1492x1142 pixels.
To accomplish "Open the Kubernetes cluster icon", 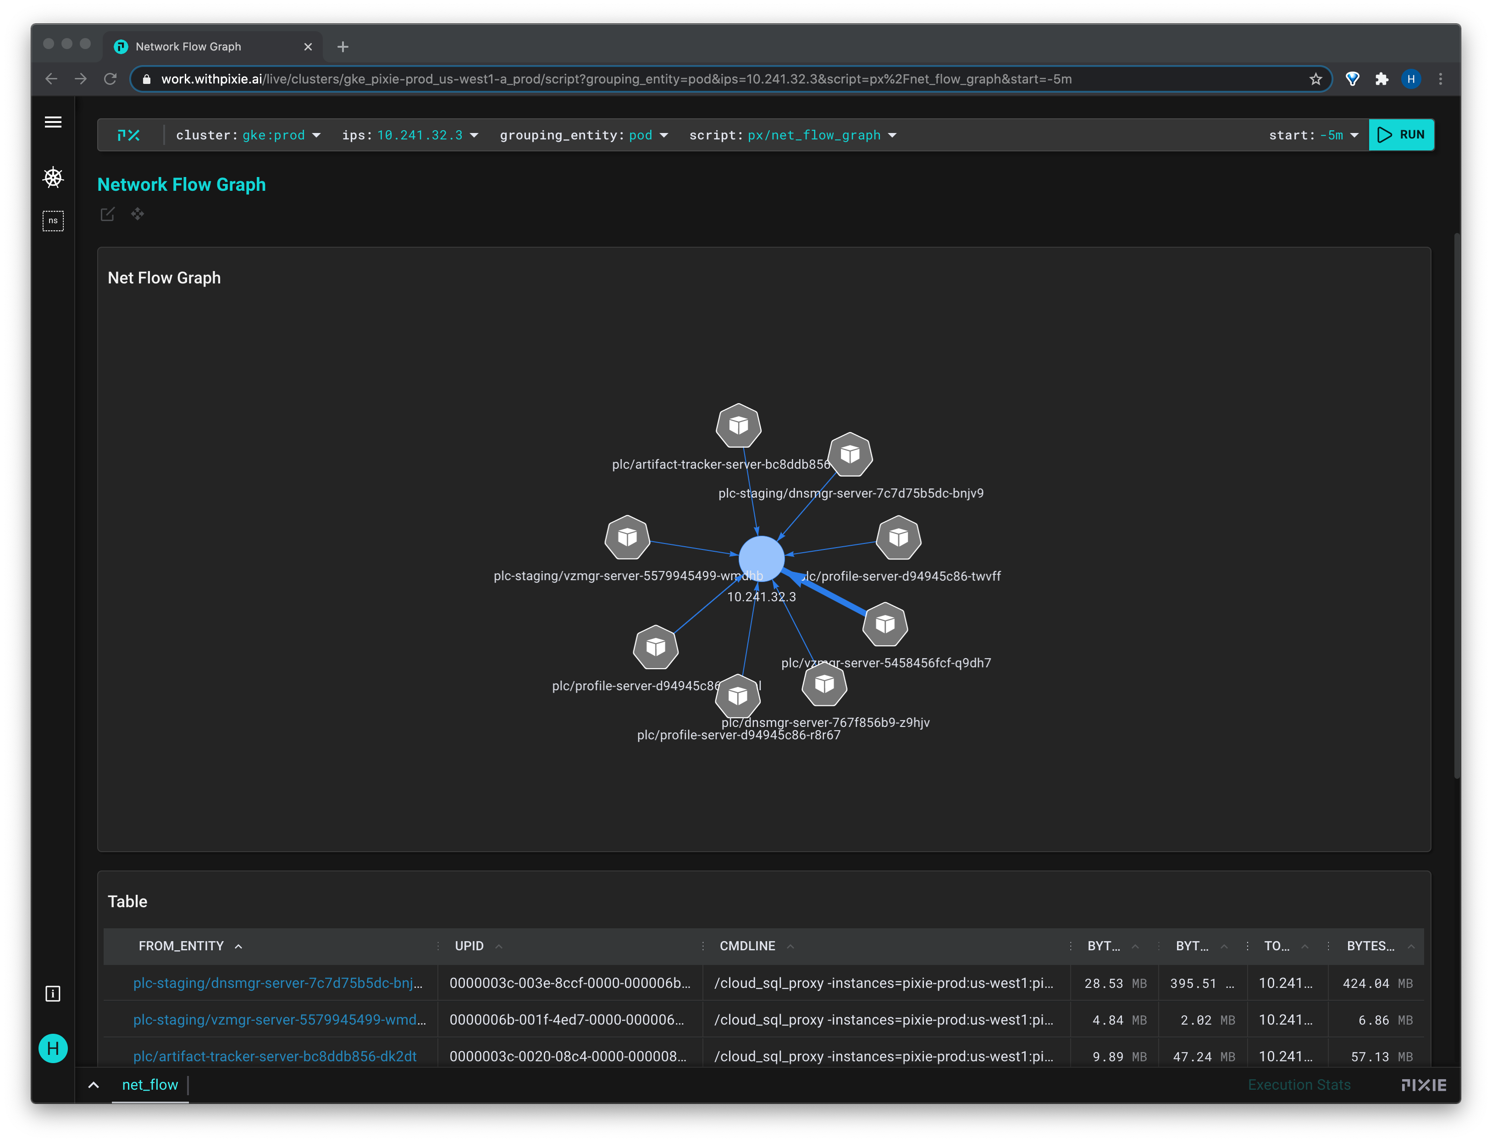I will point(53,178).
